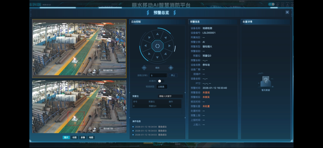
Task: Switch to the 图片 tab
Action: click(x=66, y=137)
